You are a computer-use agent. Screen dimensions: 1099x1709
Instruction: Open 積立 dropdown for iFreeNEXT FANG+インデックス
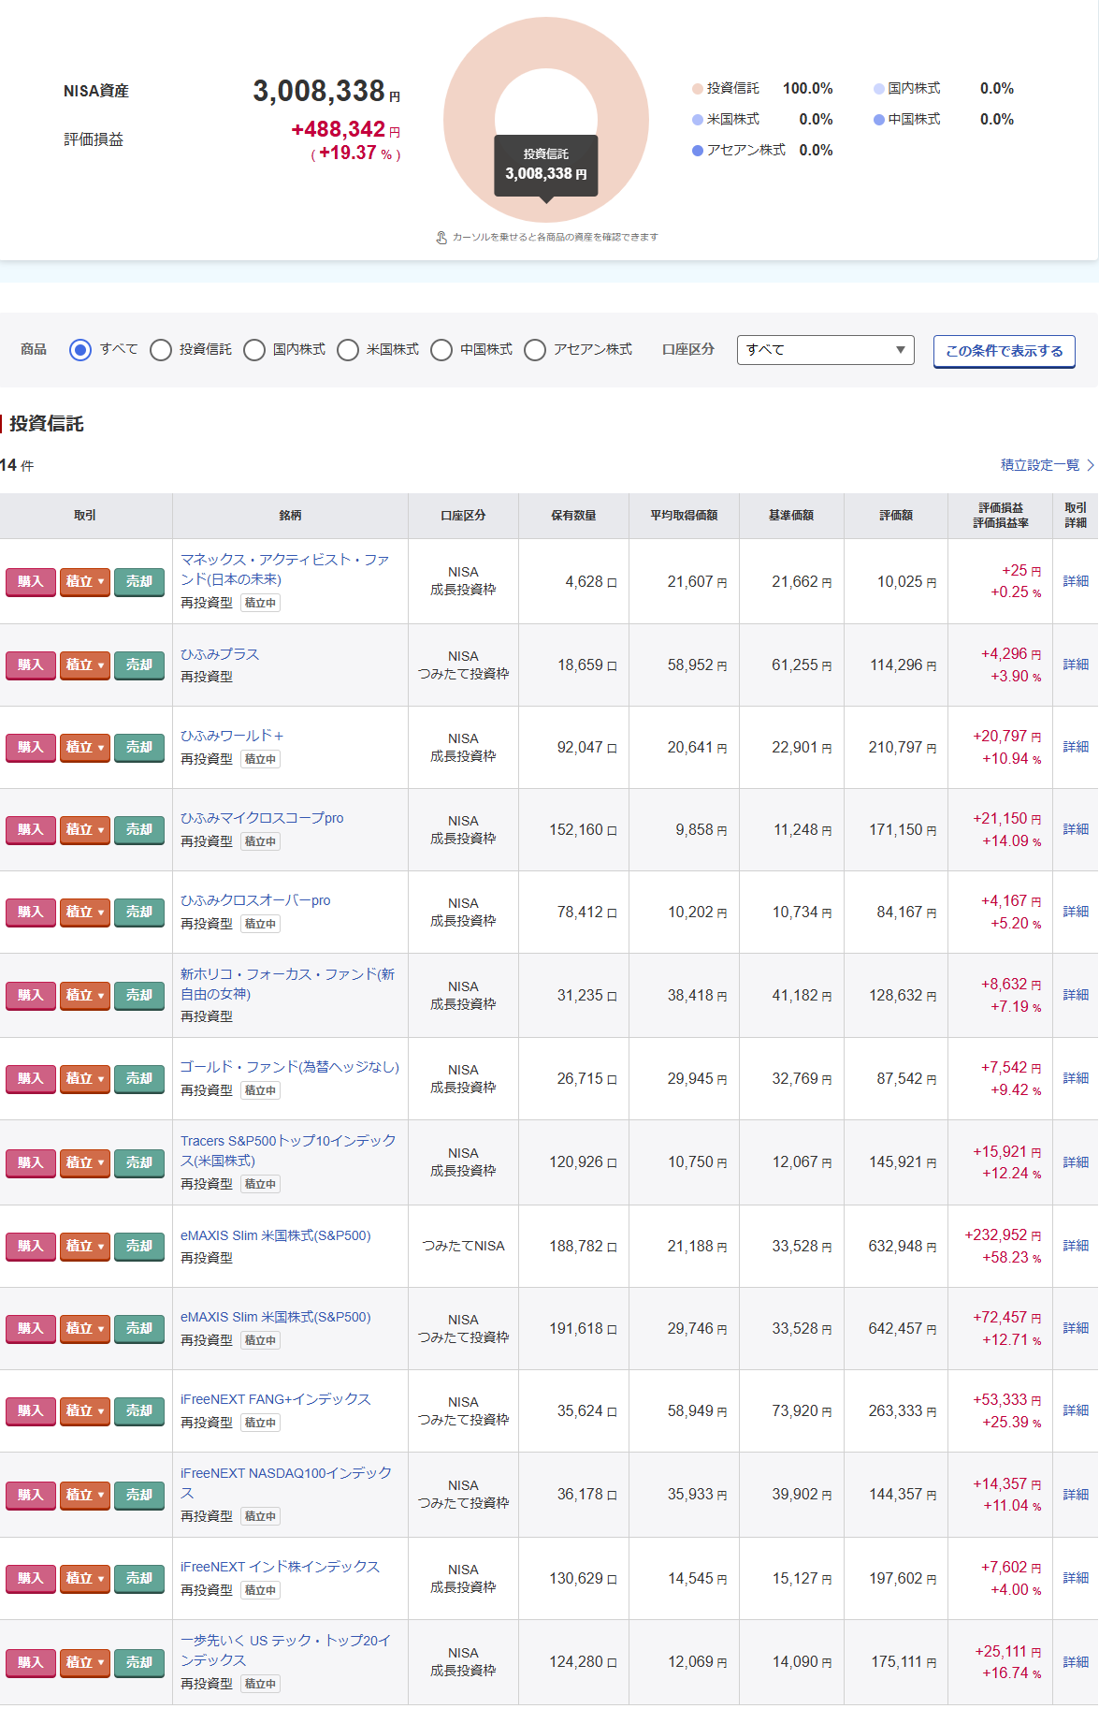click(x=85, y=1410)
